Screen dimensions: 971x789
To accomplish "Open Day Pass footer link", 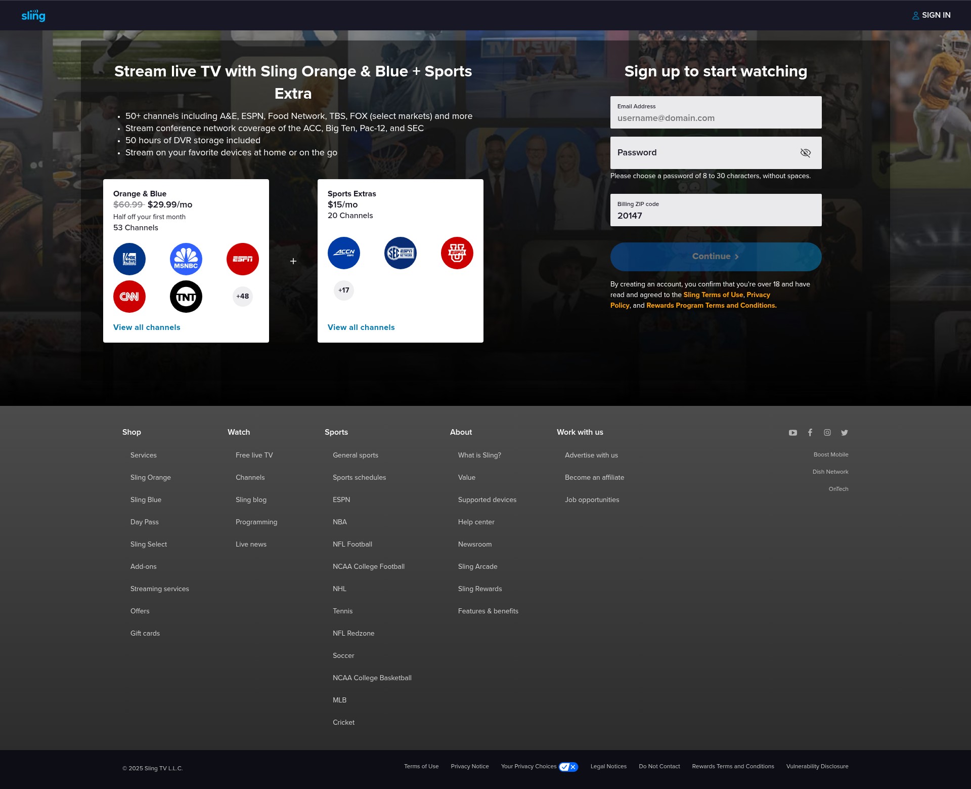I will tap(145, 522).
